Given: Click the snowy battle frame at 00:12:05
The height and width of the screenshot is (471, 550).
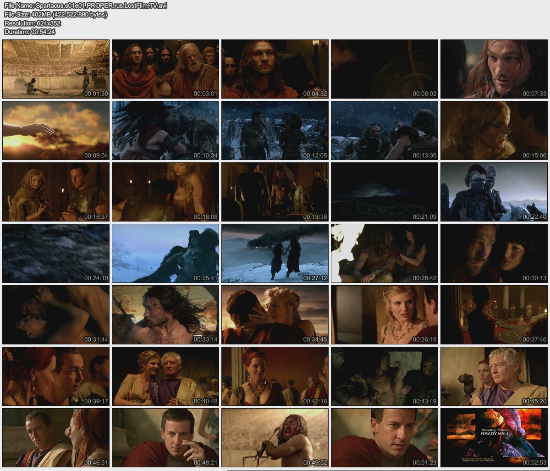Looking at the screenshot, I should (x=275, y=130).
